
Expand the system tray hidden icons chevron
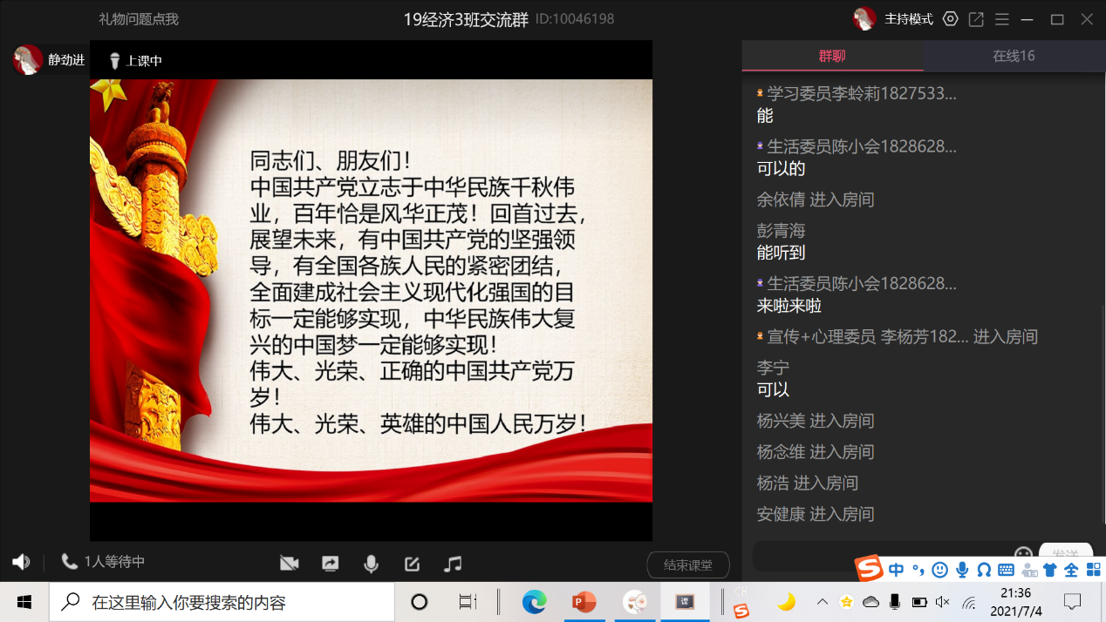coord(822,602)
